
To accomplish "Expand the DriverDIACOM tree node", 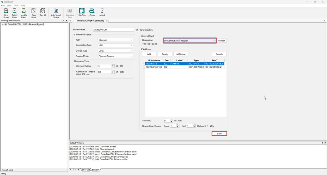I will click(2, 24).
